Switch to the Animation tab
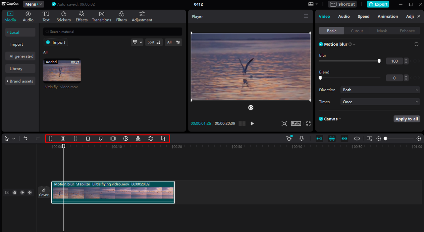Screen dimensions: 424x232 (x=388, y=16)
